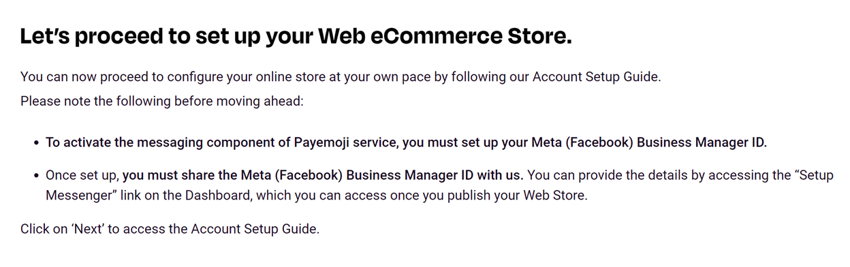The height and width of the screenshot is (267, 850).
Task: Click the word "Dashboard" in second bullet
Action: [x=285, y=195]
